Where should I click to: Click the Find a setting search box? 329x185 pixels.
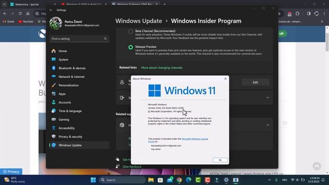click(x=79, y=39)
